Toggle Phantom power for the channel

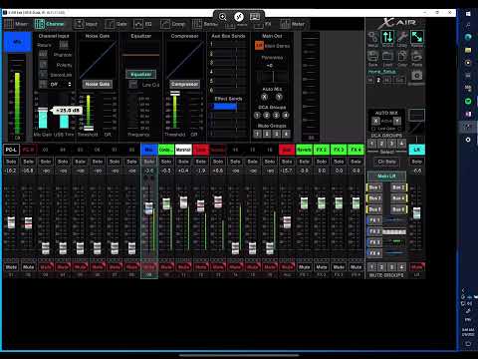click(43, 55)
